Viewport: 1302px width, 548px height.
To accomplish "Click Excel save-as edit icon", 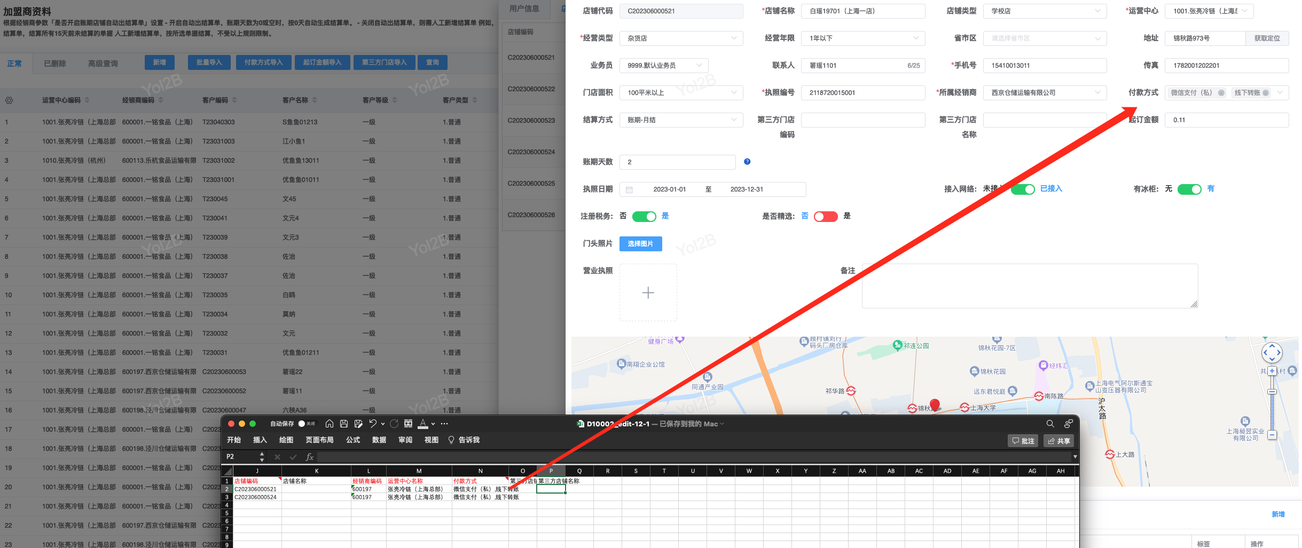I will tap(358, 424).
